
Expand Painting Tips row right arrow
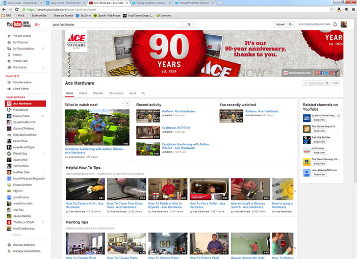pyautogui.click(x=295, y=248)
